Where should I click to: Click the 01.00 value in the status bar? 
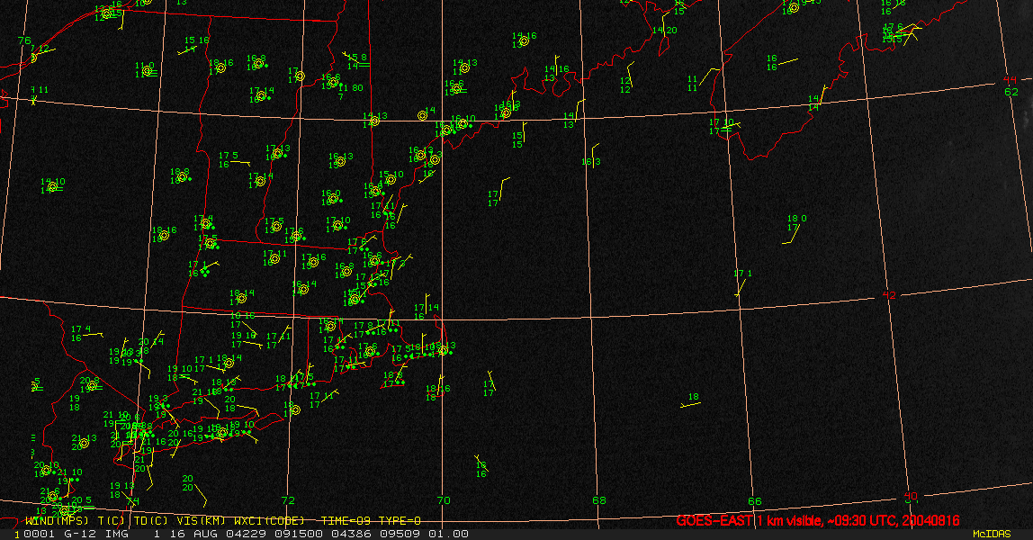(449, 534)
